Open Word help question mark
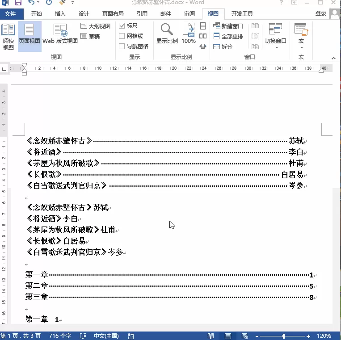Screen dimensions: 341x340 (281, 2)
